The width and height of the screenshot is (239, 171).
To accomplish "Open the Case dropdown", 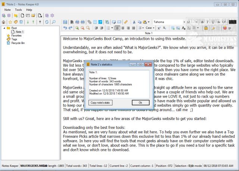I will tap(150, 28).
